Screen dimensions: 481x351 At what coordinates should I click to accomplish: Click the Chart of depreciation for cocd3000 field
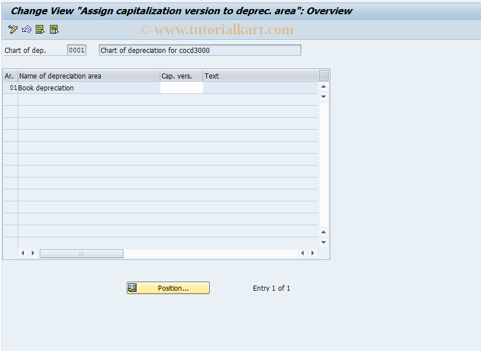(x=200, y=50)
